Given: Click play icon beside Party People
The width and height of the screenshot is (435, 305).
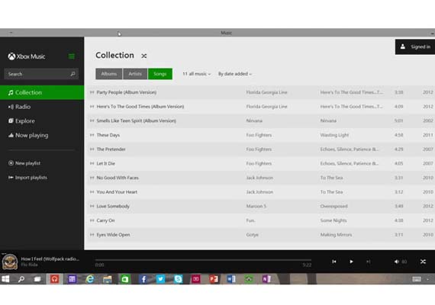Looking at the screenshot, I should pos(92,92).
